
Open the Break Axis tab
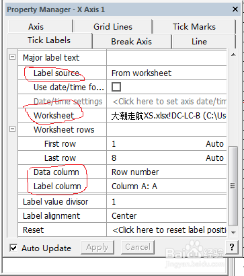click(131, 42)
